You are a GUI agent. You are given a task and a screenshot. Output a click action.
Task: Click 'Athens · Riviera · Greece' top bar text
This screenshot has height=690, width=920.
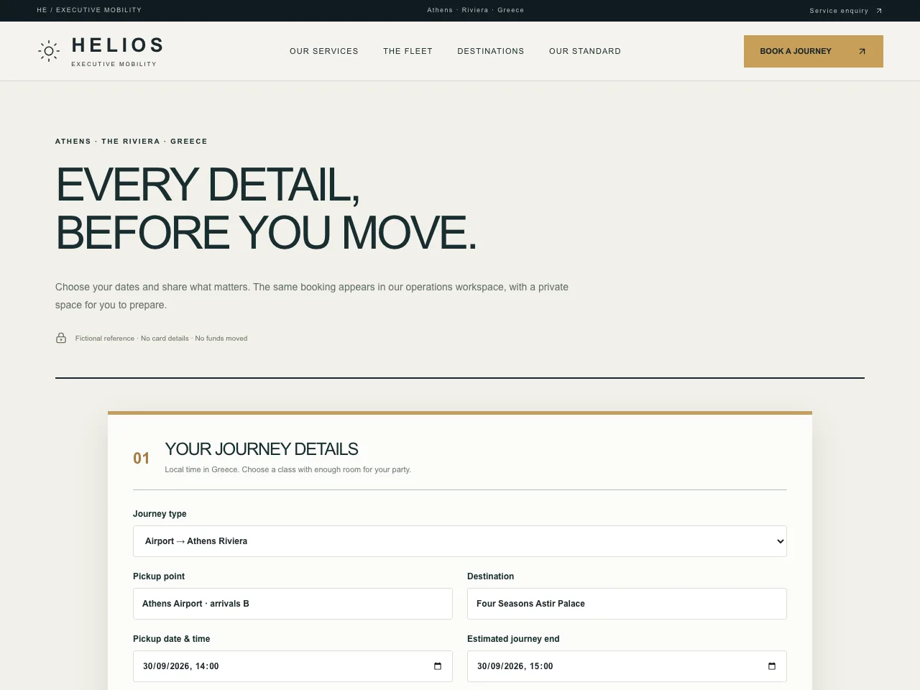click(x=475, y=10)
